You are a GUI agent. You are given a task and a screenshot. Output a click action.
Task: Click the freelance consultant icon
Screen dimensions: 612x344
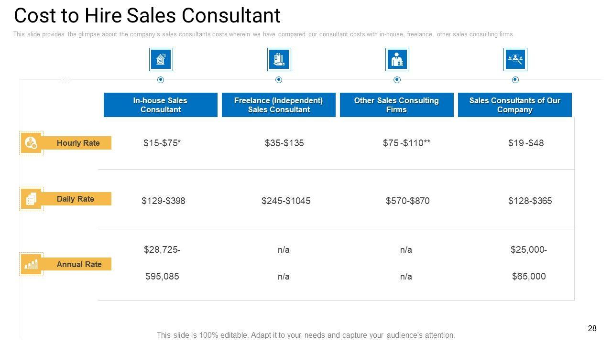coord(279,60)
